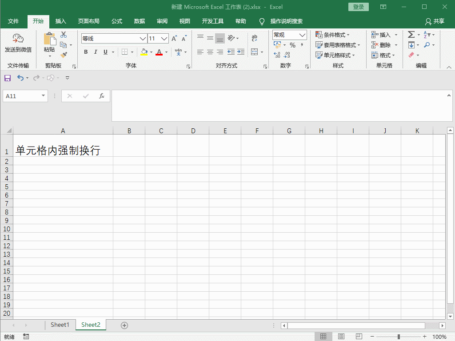This screenshot has width=455, height=341.
Task: Center text horizontally
Action: point(210,52)
